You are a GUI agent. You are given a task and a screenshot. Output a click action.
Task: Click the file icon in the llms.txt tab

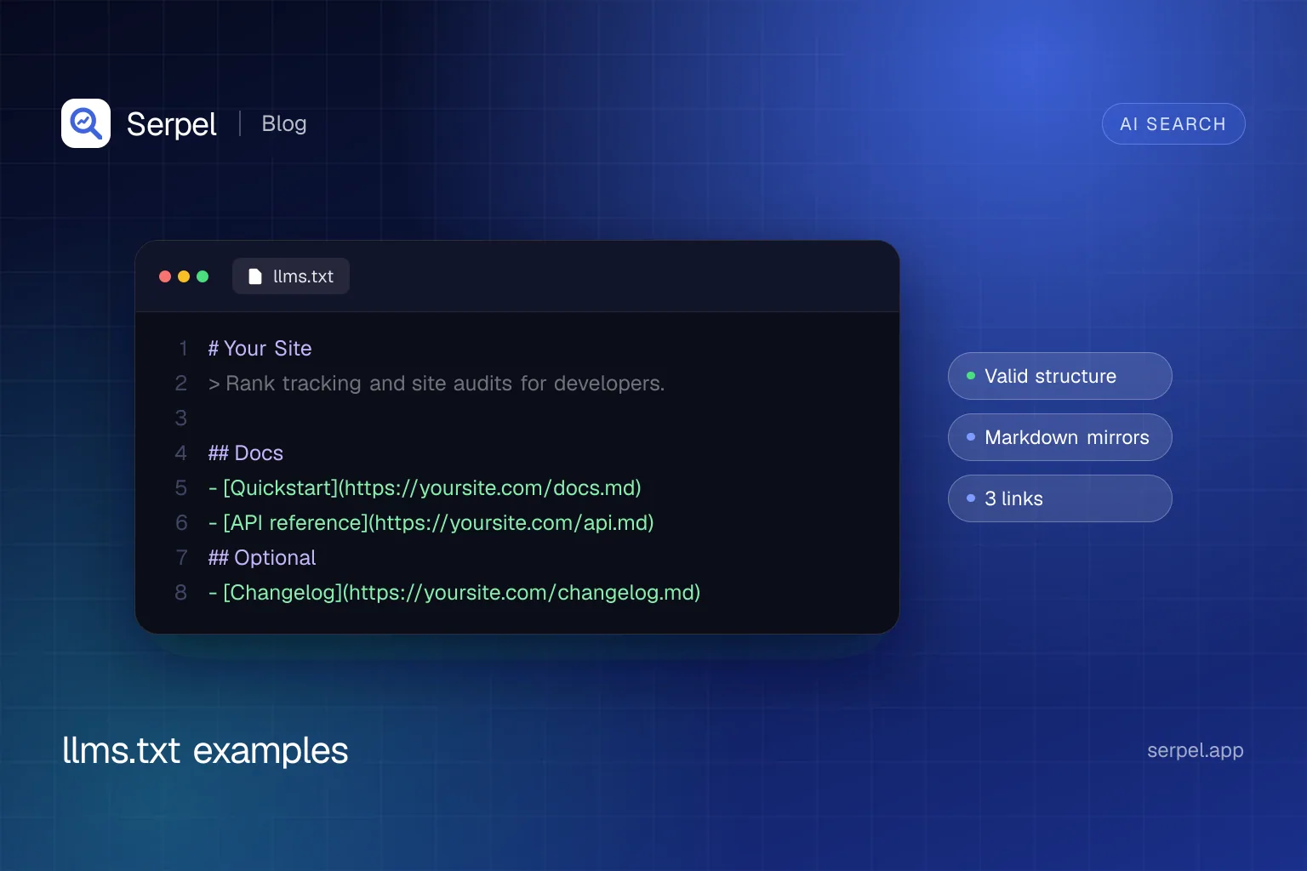tap(255, 276)
